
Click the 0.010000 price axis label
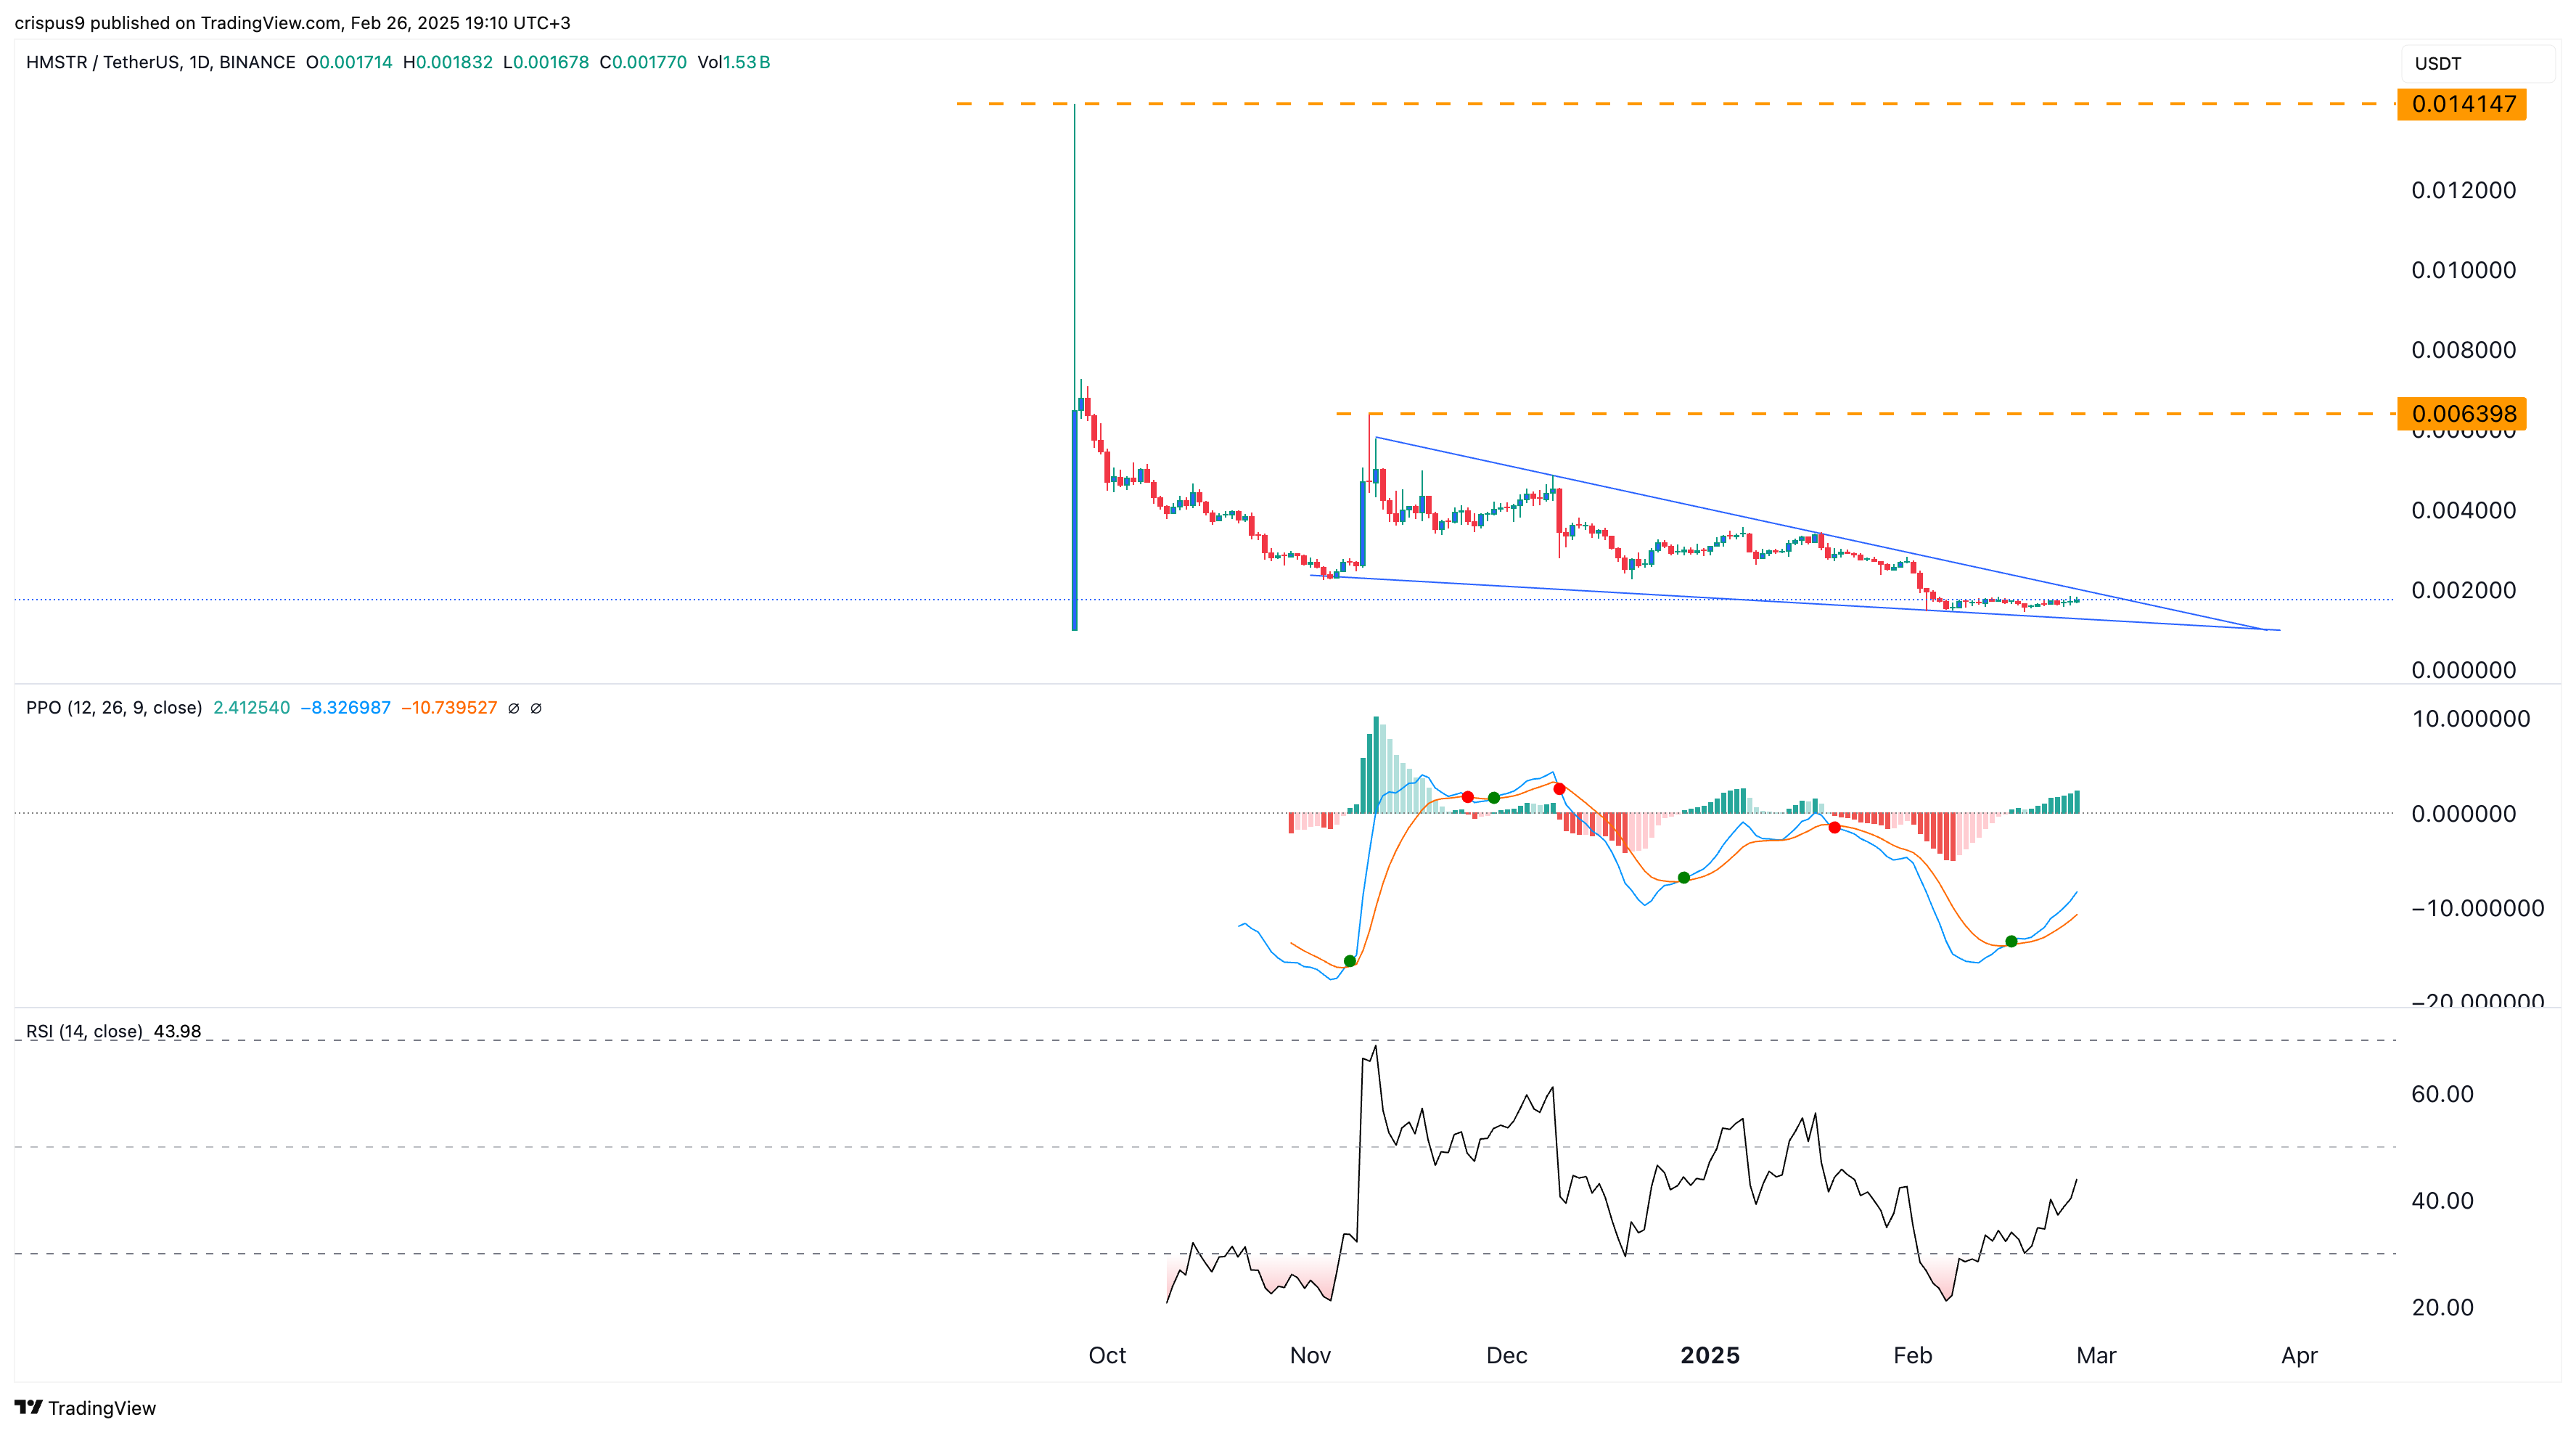2464,270
